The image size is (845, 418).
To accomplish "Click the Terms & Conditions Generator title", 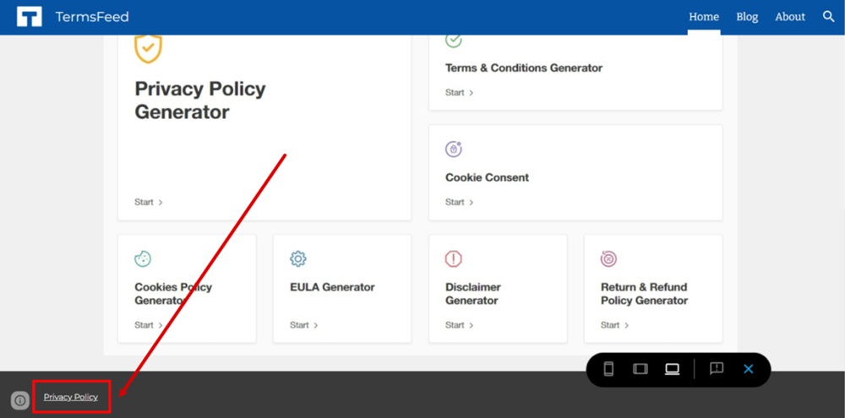I will pos(524,68).
